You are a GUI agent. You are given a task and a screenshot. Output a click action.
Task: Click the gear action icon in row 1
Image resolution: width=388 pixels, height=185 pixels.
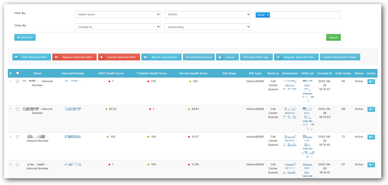point(371,82)
